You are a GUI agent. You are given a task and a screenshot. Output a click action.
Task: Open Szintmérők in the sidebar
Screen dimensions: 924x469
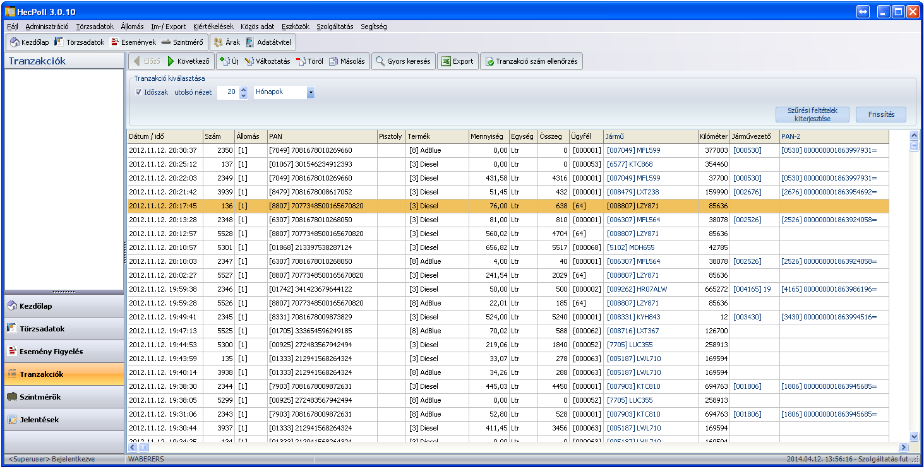tap(64, 397)
